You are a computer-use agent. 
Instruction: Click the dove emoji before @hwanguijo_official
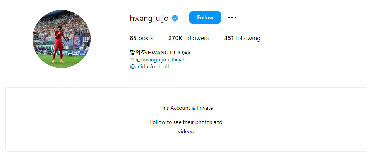[x=132, y=59]
